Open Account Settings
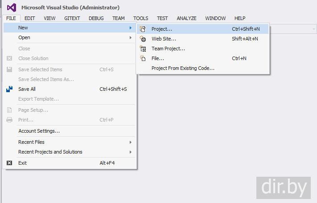 pos(39,131)
